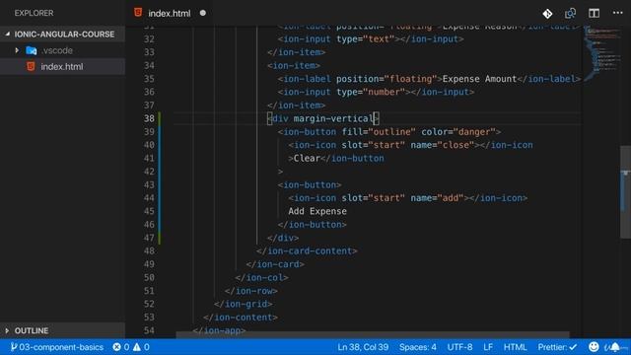Open the preview-to-the-side search icon
The height and width of the screenshot is (355, 631).
pyautogui.click(x=570, y=13)
